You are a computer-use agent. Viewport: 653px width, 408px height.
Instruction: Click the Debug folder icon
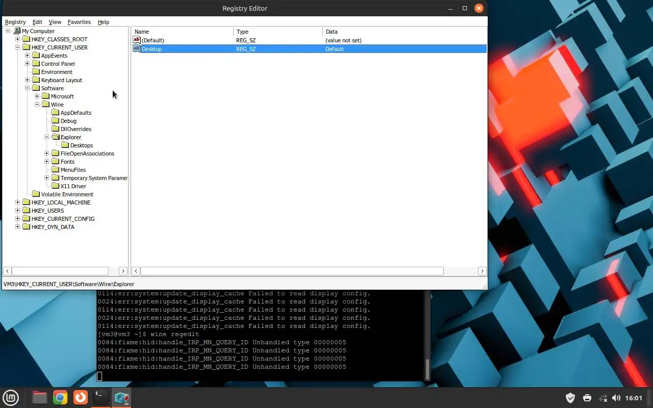(x=56, y=121)
